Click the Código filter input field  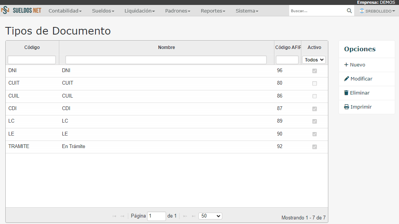(32, 60)
